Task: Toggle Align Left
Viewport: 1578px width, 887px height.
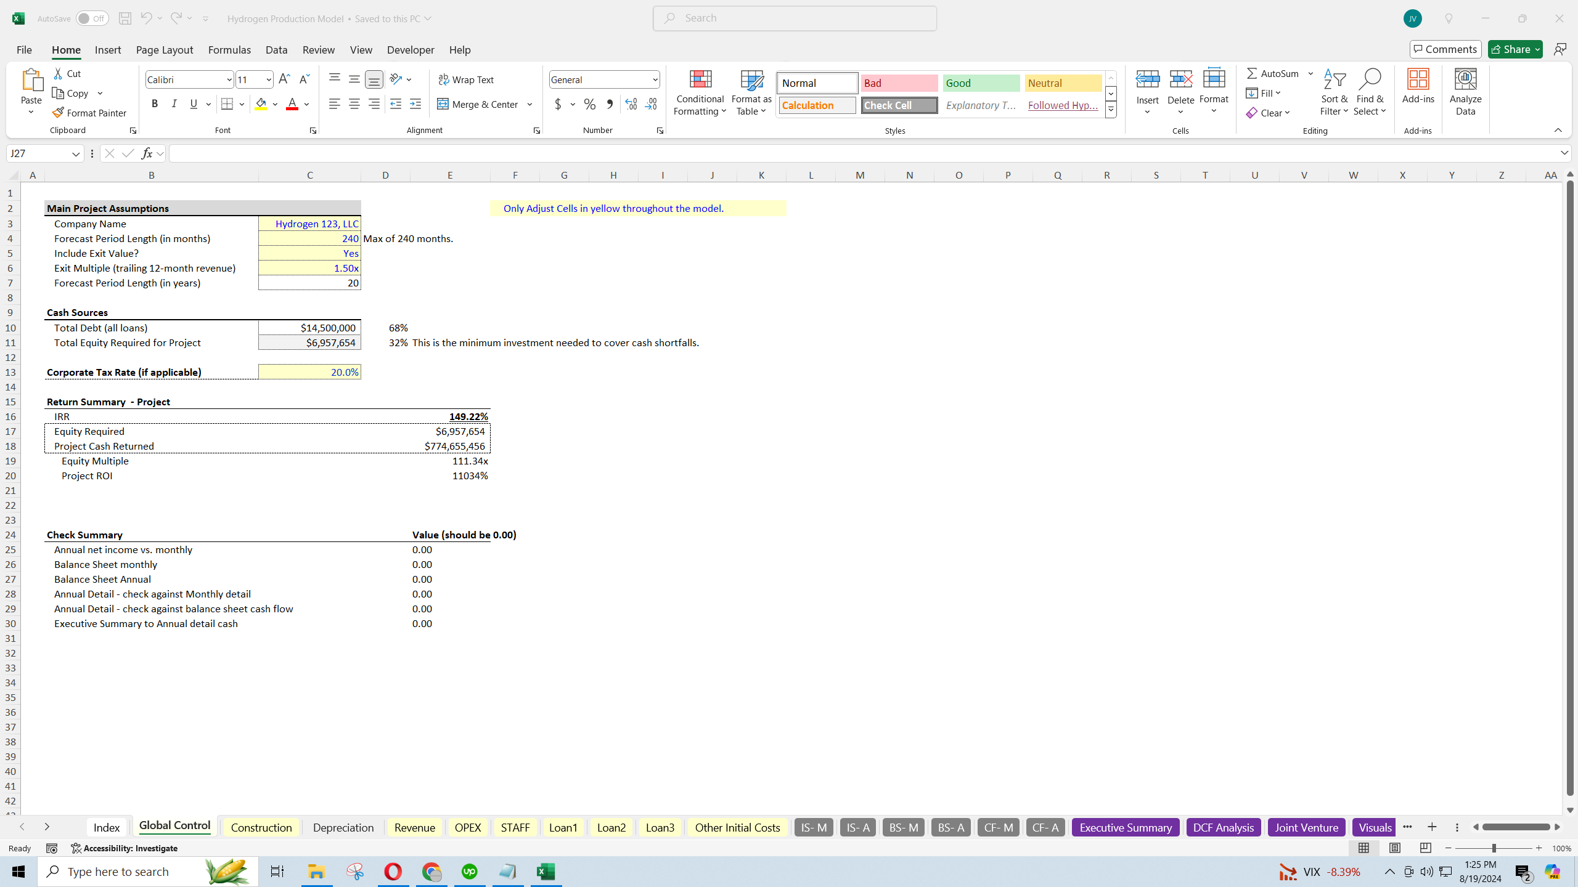Action: 334,104
